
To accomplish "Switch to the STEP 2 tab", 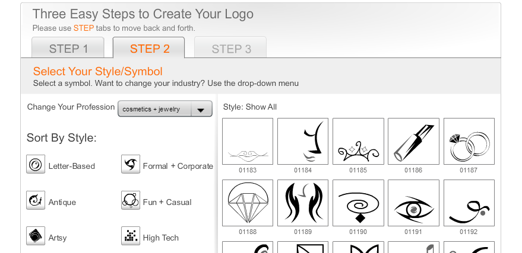I will (x=149, y=49).
